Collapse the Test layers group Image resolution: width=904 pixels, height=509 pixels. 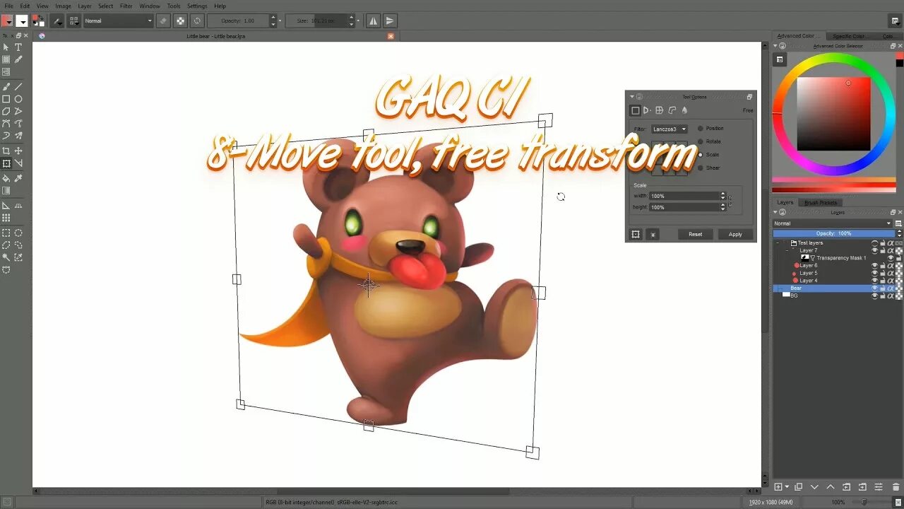778,243
